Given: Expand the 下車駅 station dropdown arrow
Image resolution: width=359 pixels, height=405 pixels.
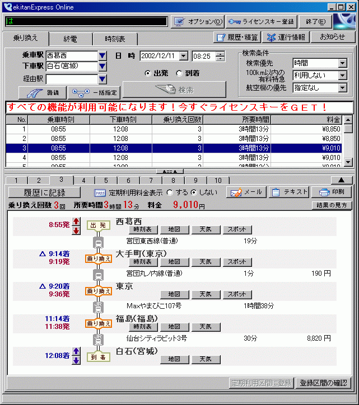Looking at the screenshot, I should [102, 67].
